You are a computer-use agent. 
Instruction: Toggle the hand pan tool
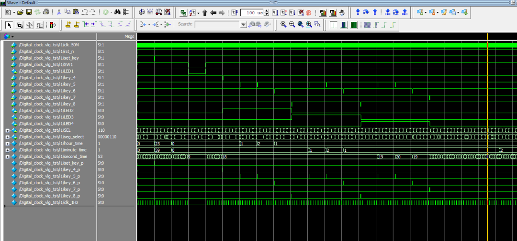point(341,12)
